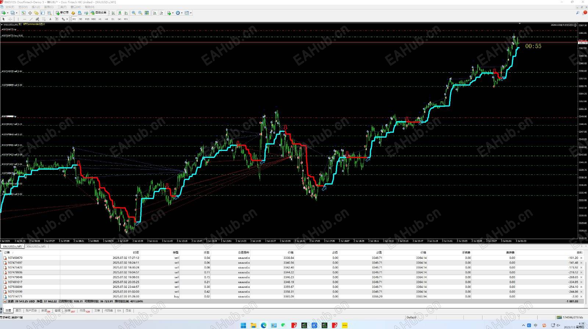Screen dimensions: 588x329
Task: Zoom out the chart with magnifier-minus icon
Action: [x=140, y=13]
